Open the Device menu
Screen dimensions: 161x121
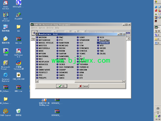(34, 28)
